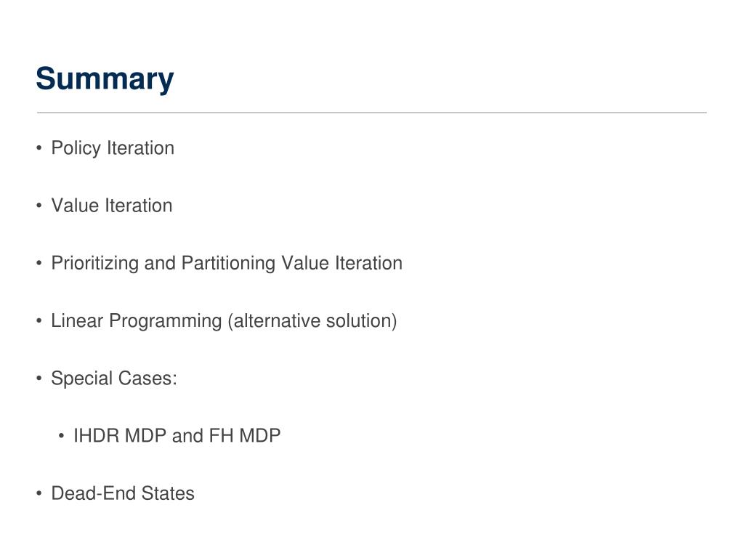
Task: Click the Summary slide title
Action: pos(105,79)
